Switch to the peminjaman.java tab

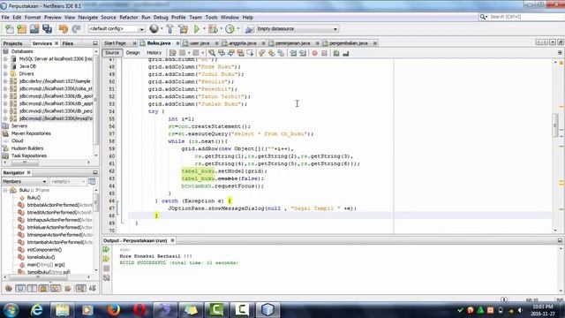pyautogui.click(x=292, y=43)
